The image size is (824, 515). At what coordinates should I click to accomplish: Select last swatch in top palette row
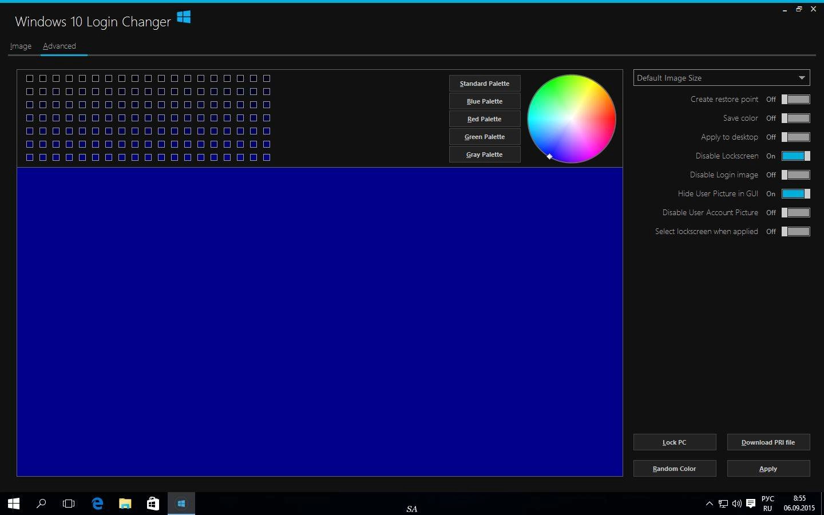click(x=267, y=78)
